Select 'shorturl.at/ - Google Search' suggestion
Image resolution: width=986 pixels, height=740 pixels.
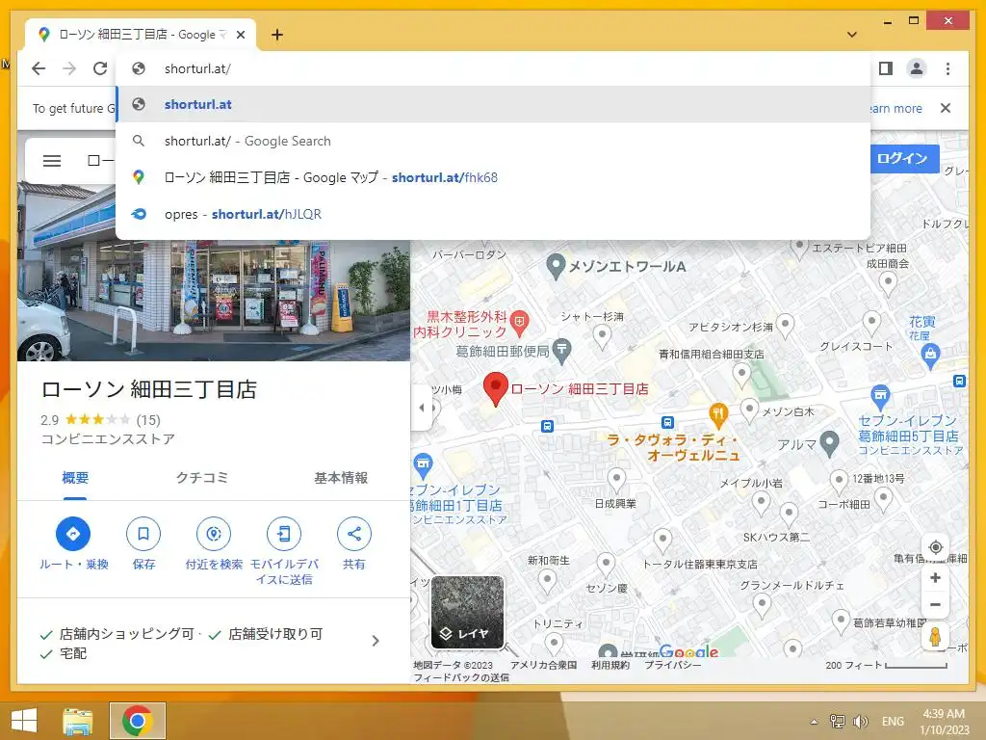[x=493, y=141]
